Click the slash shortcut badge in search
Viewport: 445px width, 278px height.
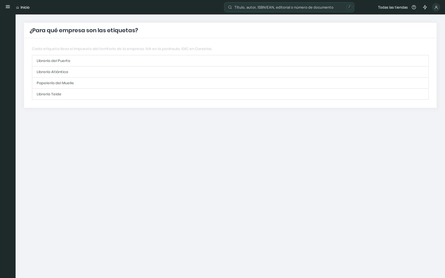click(x=349, y=7)
